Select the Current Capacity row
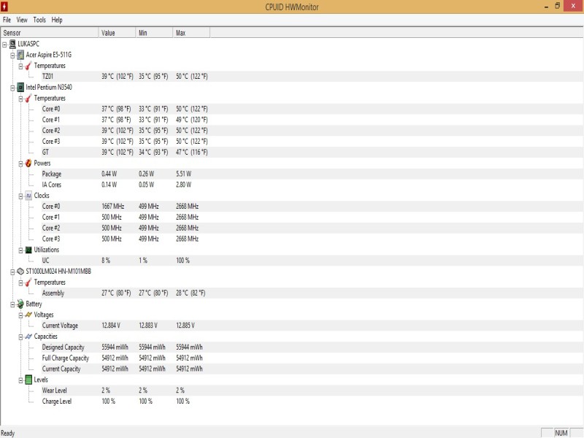This screenshot has height=438, width=584. tap(312, 369)
